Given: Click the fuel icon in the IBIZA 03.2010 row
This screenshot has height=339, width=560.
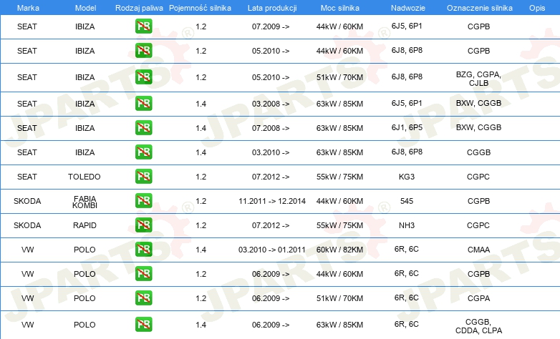Looking at the screenshot, I should click(x=143, y=152).
